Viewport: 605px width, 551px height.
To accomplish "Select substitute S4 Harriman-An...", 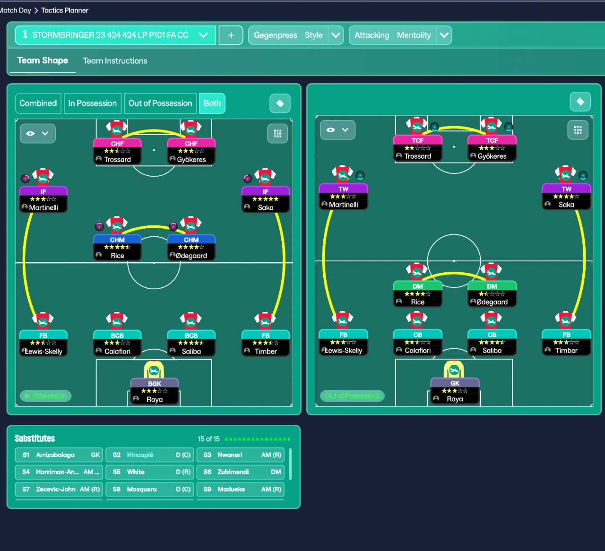I will coord(59,472).
